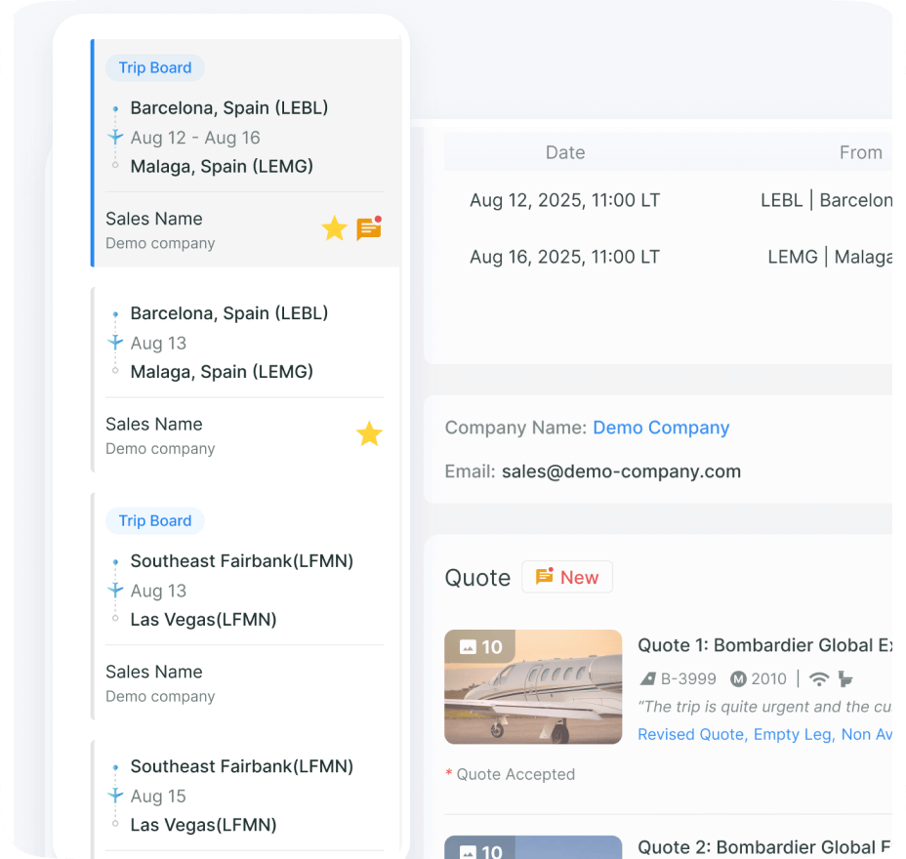Open the Quote 1 aircraft photo thumbnail
The height and width of the screenshot is (859, 906).
[533, 686]
